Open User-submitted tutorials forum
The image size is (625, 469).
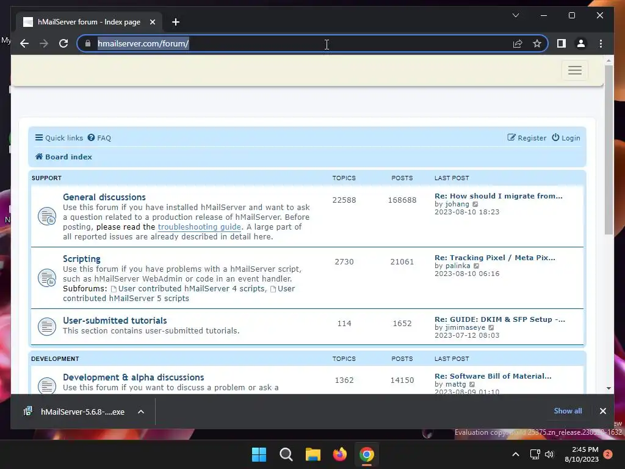coord(115,321)
